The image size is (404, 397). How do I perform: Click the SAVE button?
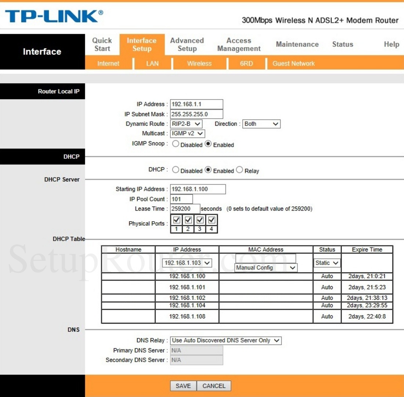tap(183, 386)
